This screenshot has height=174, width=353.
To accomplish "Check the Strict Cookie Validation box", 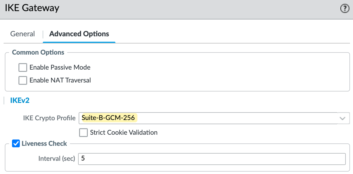I will pyautogui.click(x=83, y=132).
